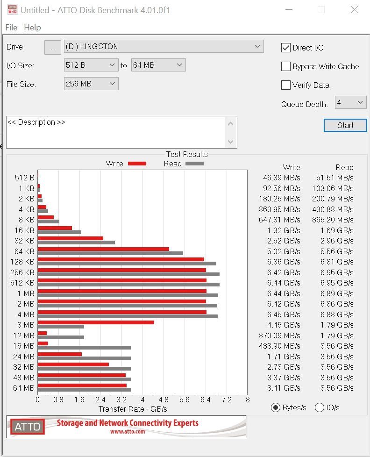Viewport: 370px width, 457px height.
Task: Click the 103.06 MB/s read value
Action: pos(333,188)
